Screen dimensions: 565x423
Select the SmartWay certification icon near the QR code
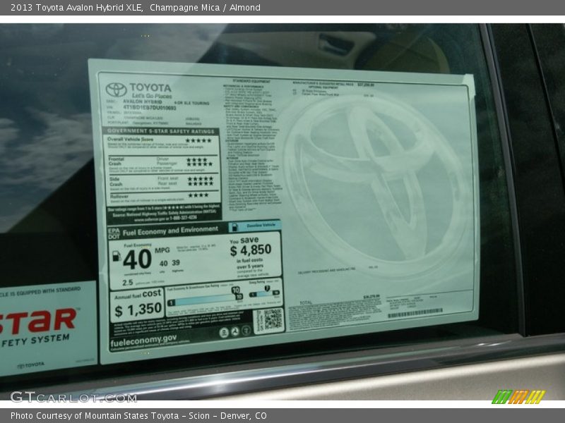(x=246, y=331)
